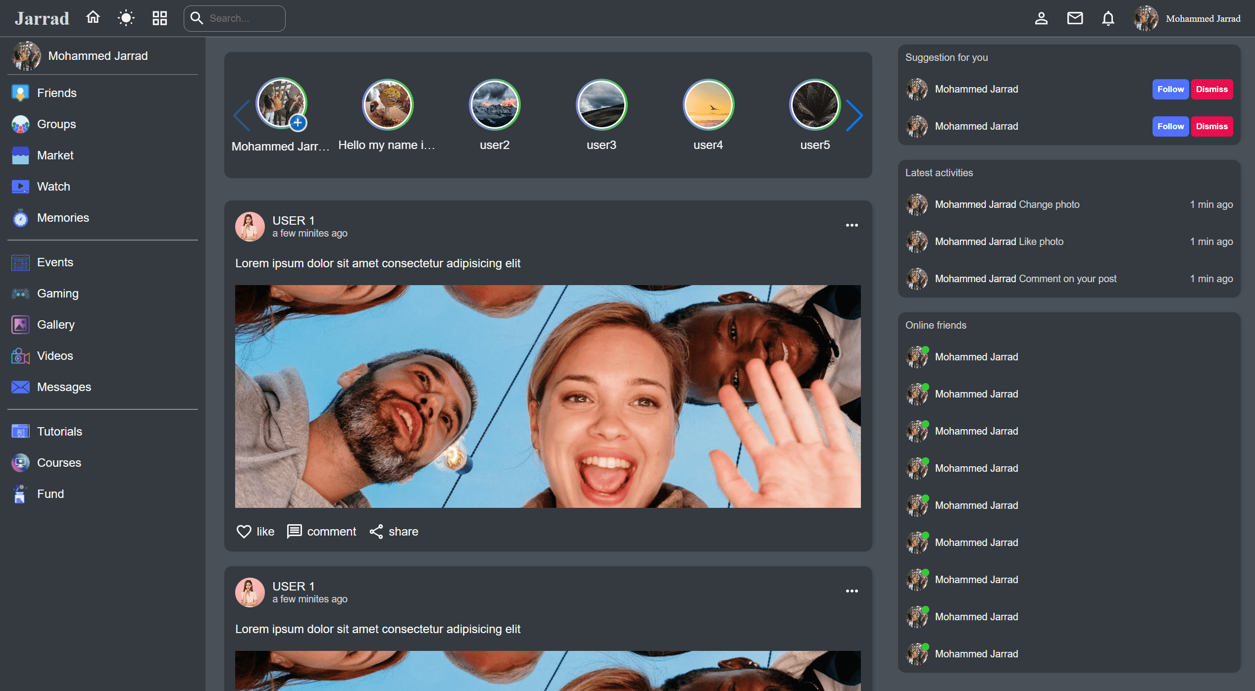Click the home icon in the navbar
This screenshot has height=691, width=1255.
93,18
